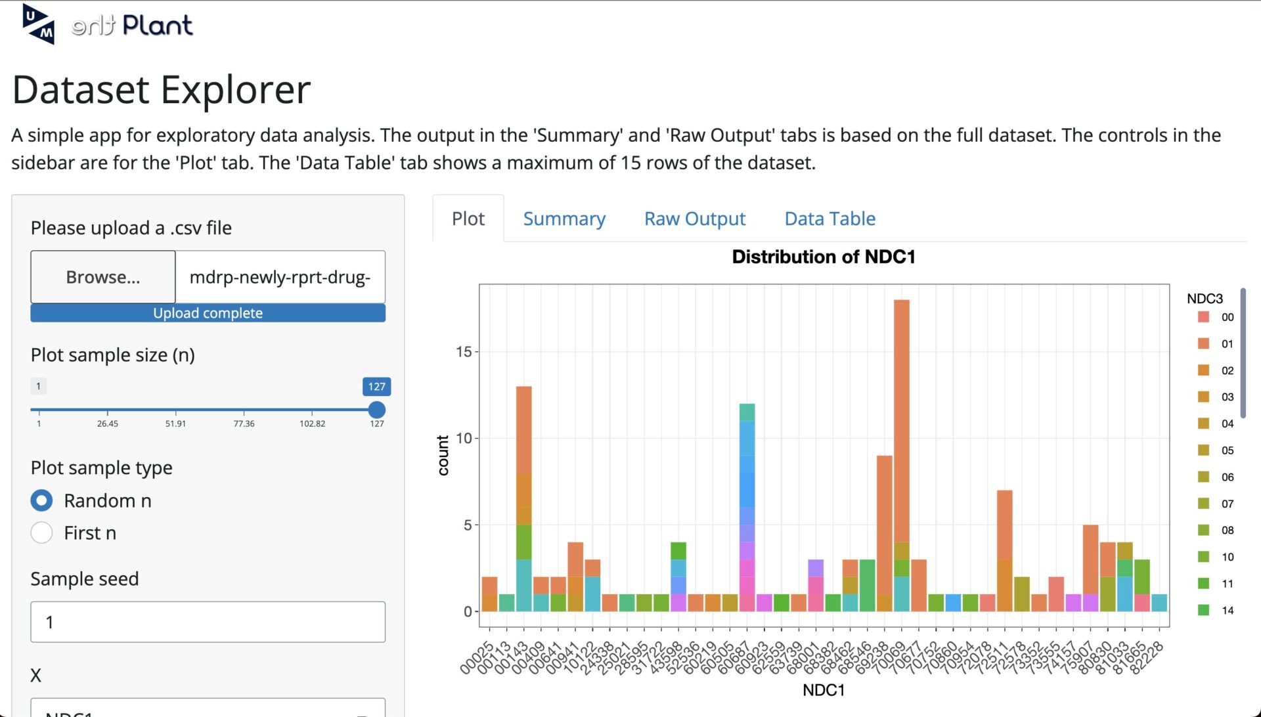Click the Plot sample type label

(102, 468)
